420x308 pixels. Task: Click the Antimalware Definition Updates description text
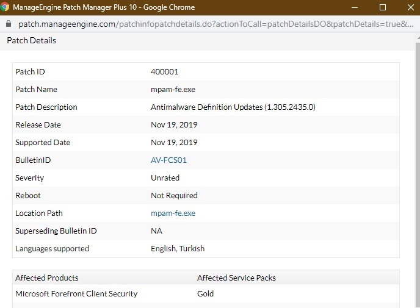pos(233,107)
